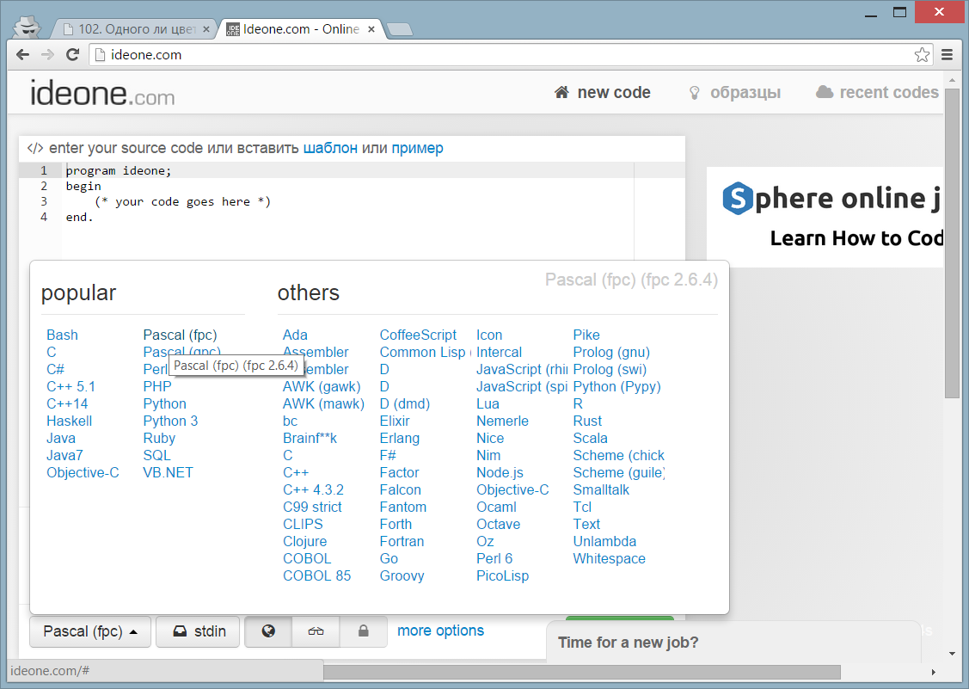Choose VB.NET language
969x689 pixels.
pyautogui.click(x=169, y=472)
